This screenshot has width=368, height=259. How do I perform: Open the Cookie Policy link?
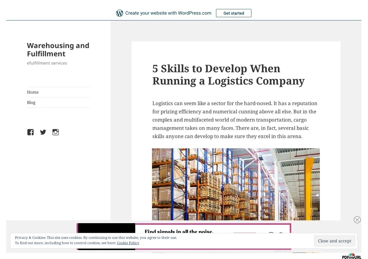(x=128, y=243)
